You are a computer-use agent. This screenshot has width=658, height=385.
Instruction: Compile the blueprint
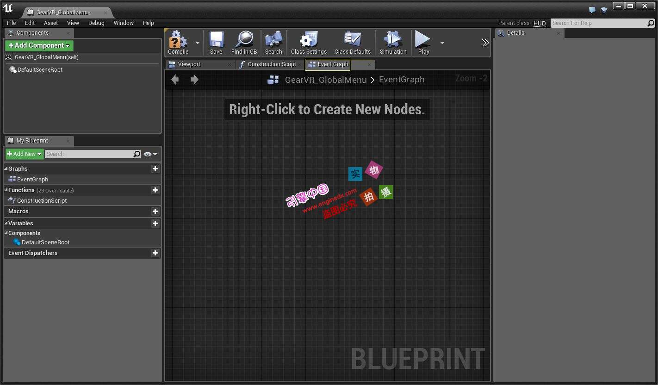coord(178,43)
